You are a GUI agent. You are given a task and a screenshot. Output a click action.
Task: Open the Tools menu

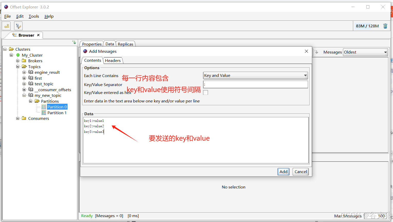(x=34, y=16)
